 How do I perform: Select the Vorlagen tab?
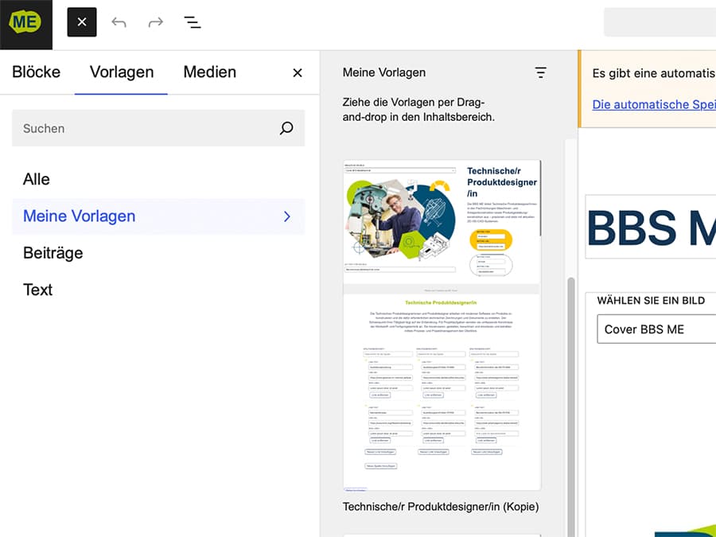coord(121,72)
